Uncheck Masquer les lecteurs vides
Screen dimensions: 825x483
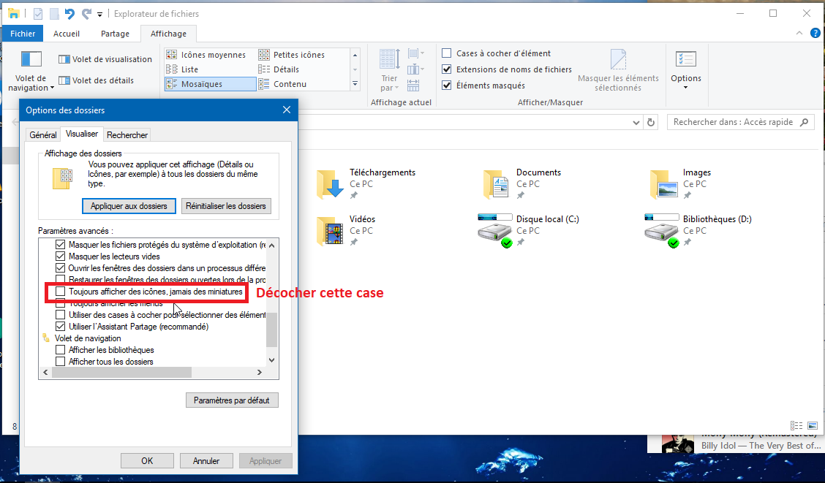[x=61, y=256]
